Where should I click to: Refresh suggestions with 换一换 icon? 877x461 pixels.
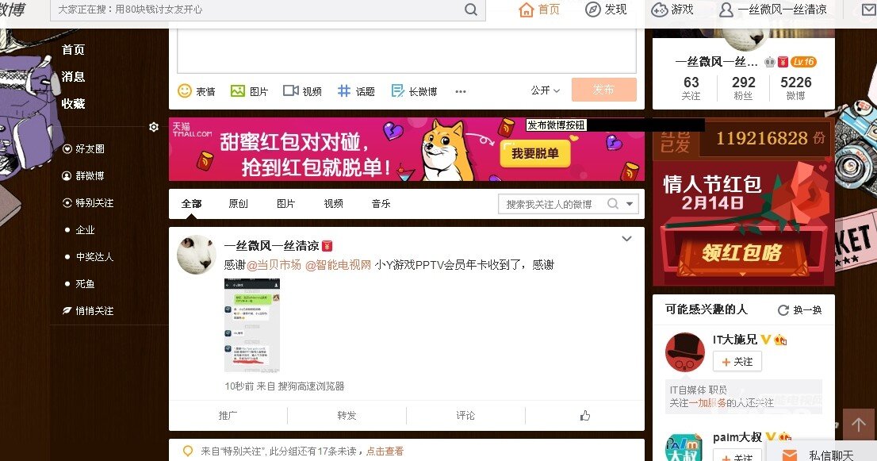click(783, 310)
